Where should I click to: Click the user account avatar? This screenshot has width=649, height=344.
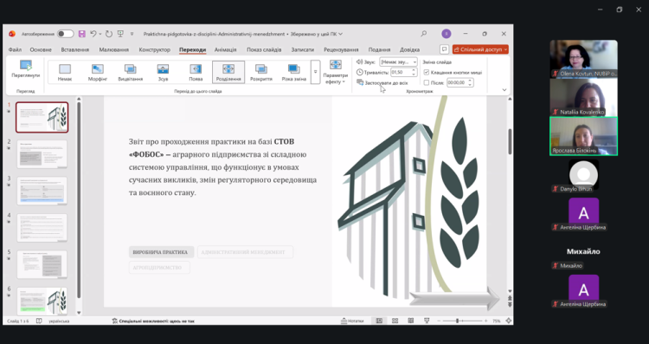coord(446,34)
